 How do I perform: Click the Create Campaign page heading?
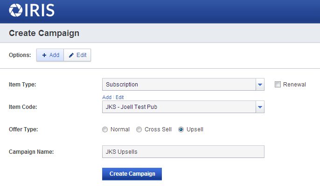tap(44, 33)
